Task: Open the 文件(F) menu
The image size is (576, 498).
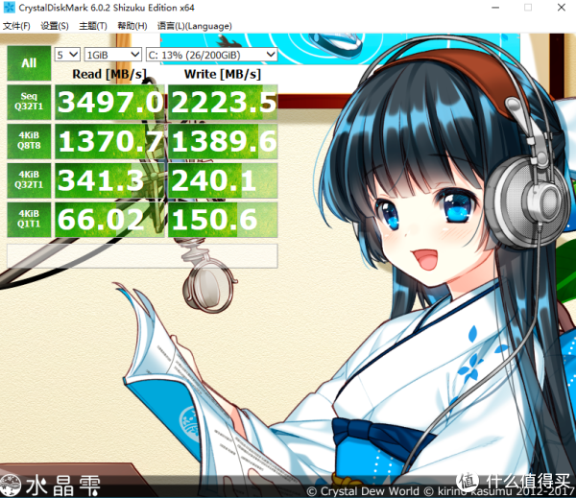Action: pos(16,26)
